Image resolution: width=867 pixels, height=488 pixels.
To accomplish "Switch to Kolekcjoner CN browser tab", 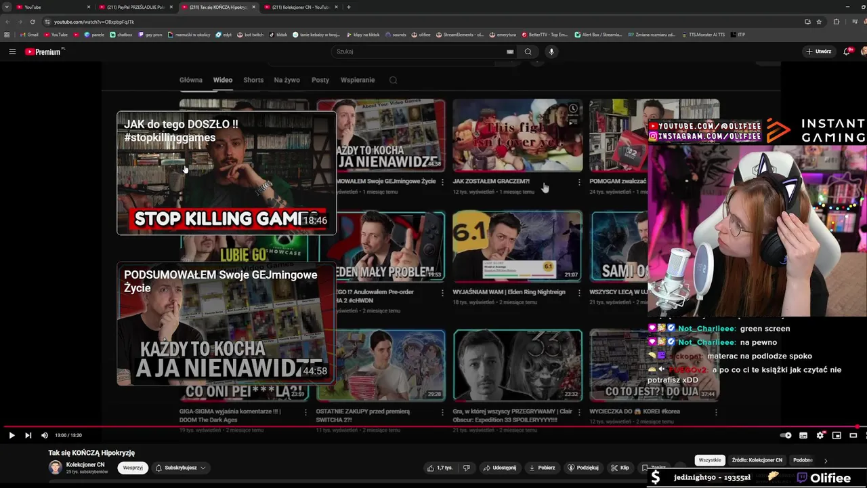I will point(301,7).
